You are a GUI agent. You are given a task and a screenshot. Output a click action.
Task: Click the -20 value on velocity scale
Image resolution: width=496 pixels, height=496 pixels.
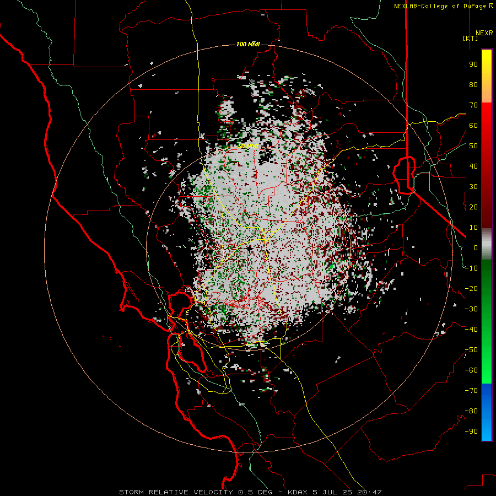pos(471,289)
